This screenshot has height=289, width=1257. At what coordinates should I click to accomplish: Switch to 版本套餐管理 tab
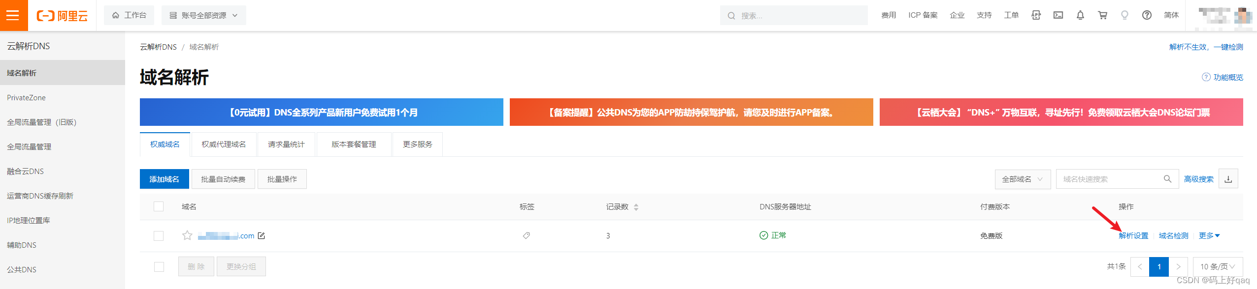click(354, 144)
